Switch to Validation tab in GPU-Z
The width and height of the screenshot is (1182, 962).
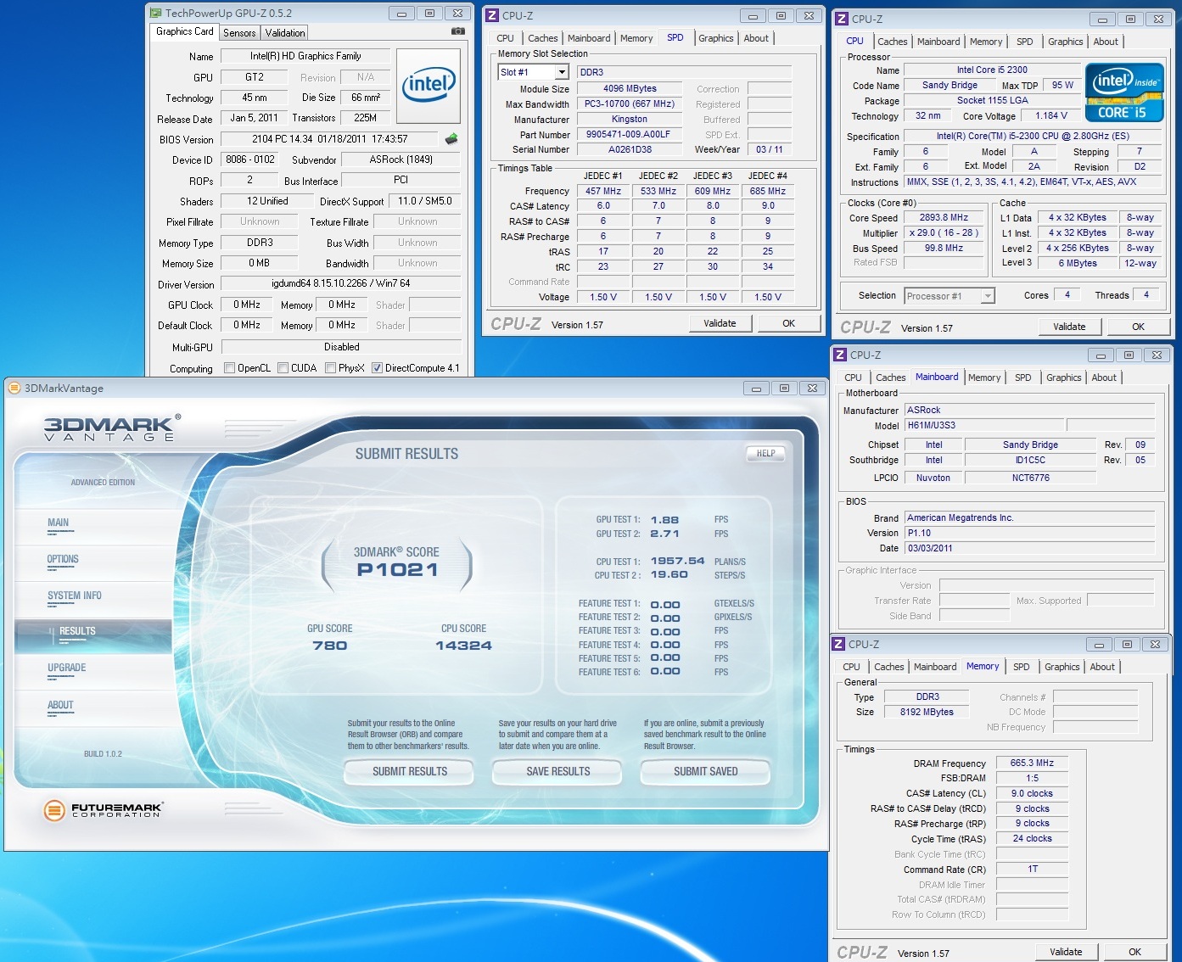285,32
